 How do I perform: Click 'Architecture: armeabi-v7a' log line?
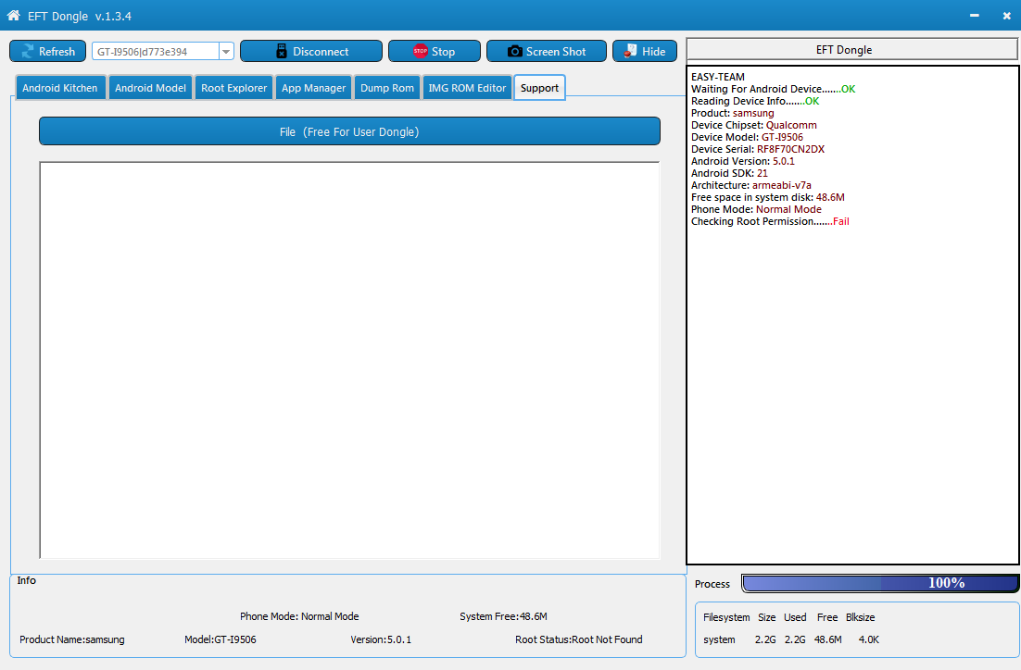click(x=751, y=185)
